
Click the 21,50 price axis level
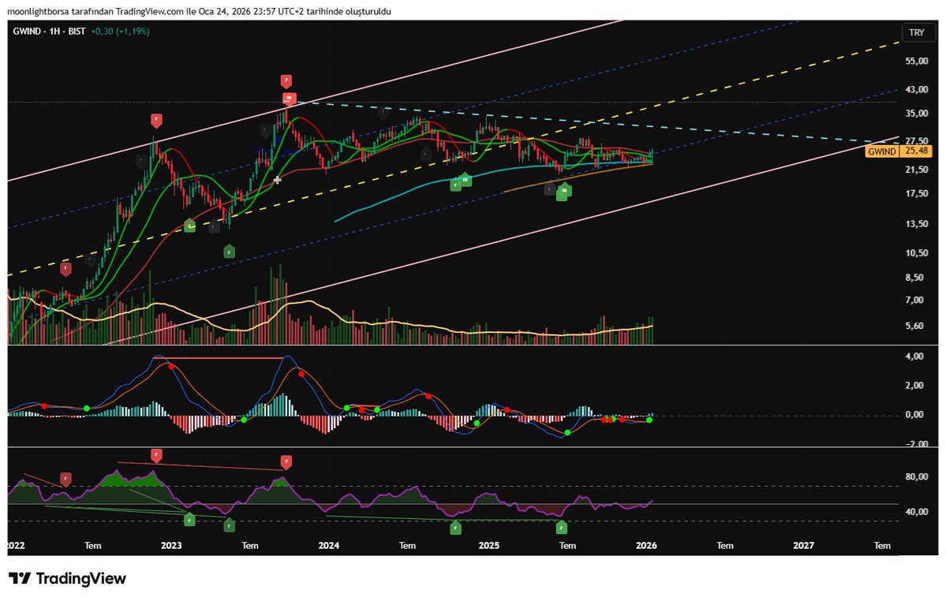tap(917, 170)
